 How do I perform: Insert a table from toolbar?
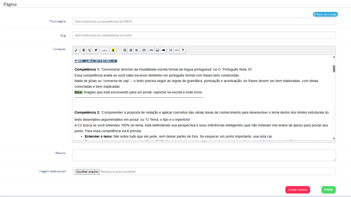coord(144,50)
